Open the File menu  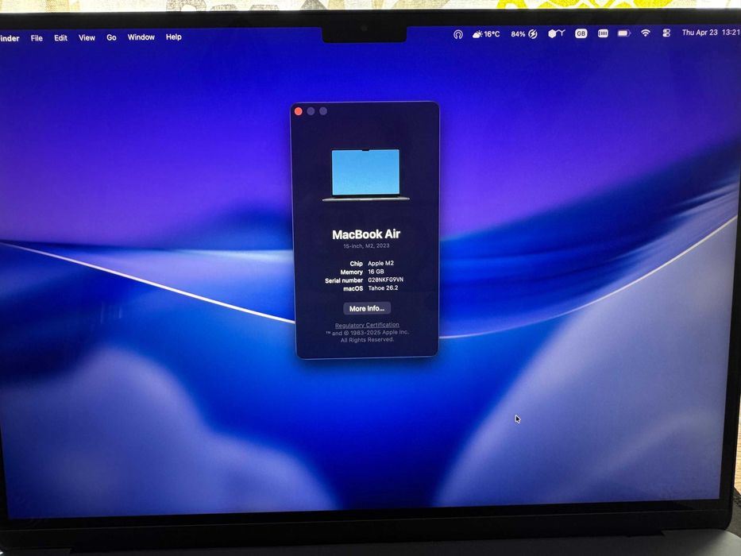(37, 38)
